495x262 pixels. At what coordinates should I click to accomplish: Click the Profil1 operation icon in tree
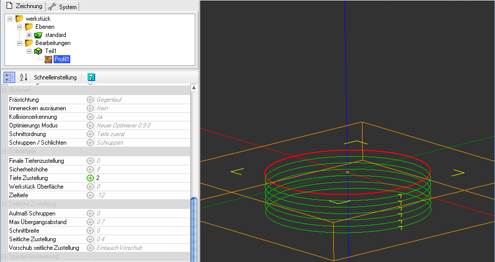[x=48, y=59]
